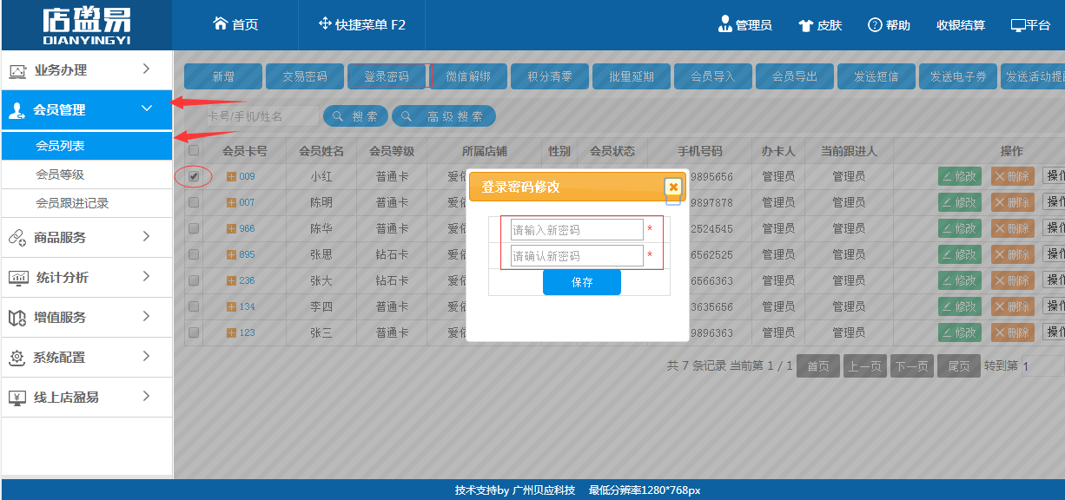Focus the 请输入新密码 field
1065x500 pixels.
pos(577,230)
